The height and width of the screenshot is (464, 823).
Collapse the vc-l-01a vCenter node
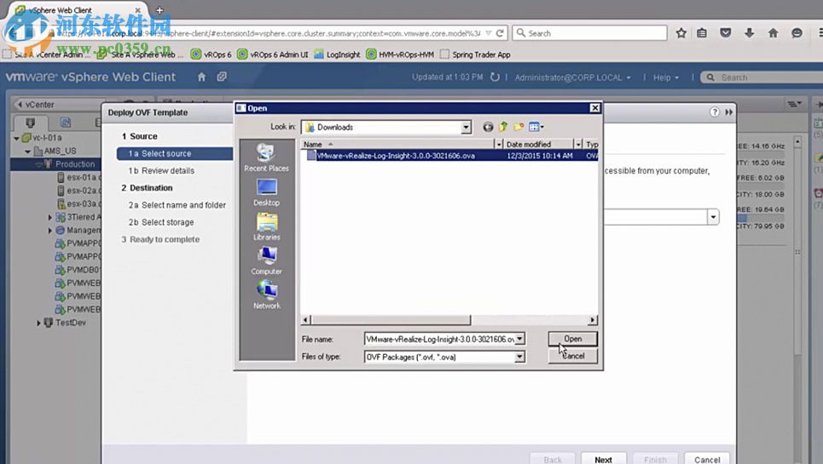(x=16, y=138)
